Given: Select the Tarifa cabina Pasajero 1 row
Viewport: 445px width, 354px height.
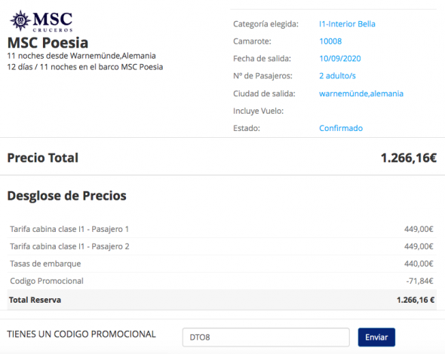Looking at the screenshot, I should [x=222, y=229].
